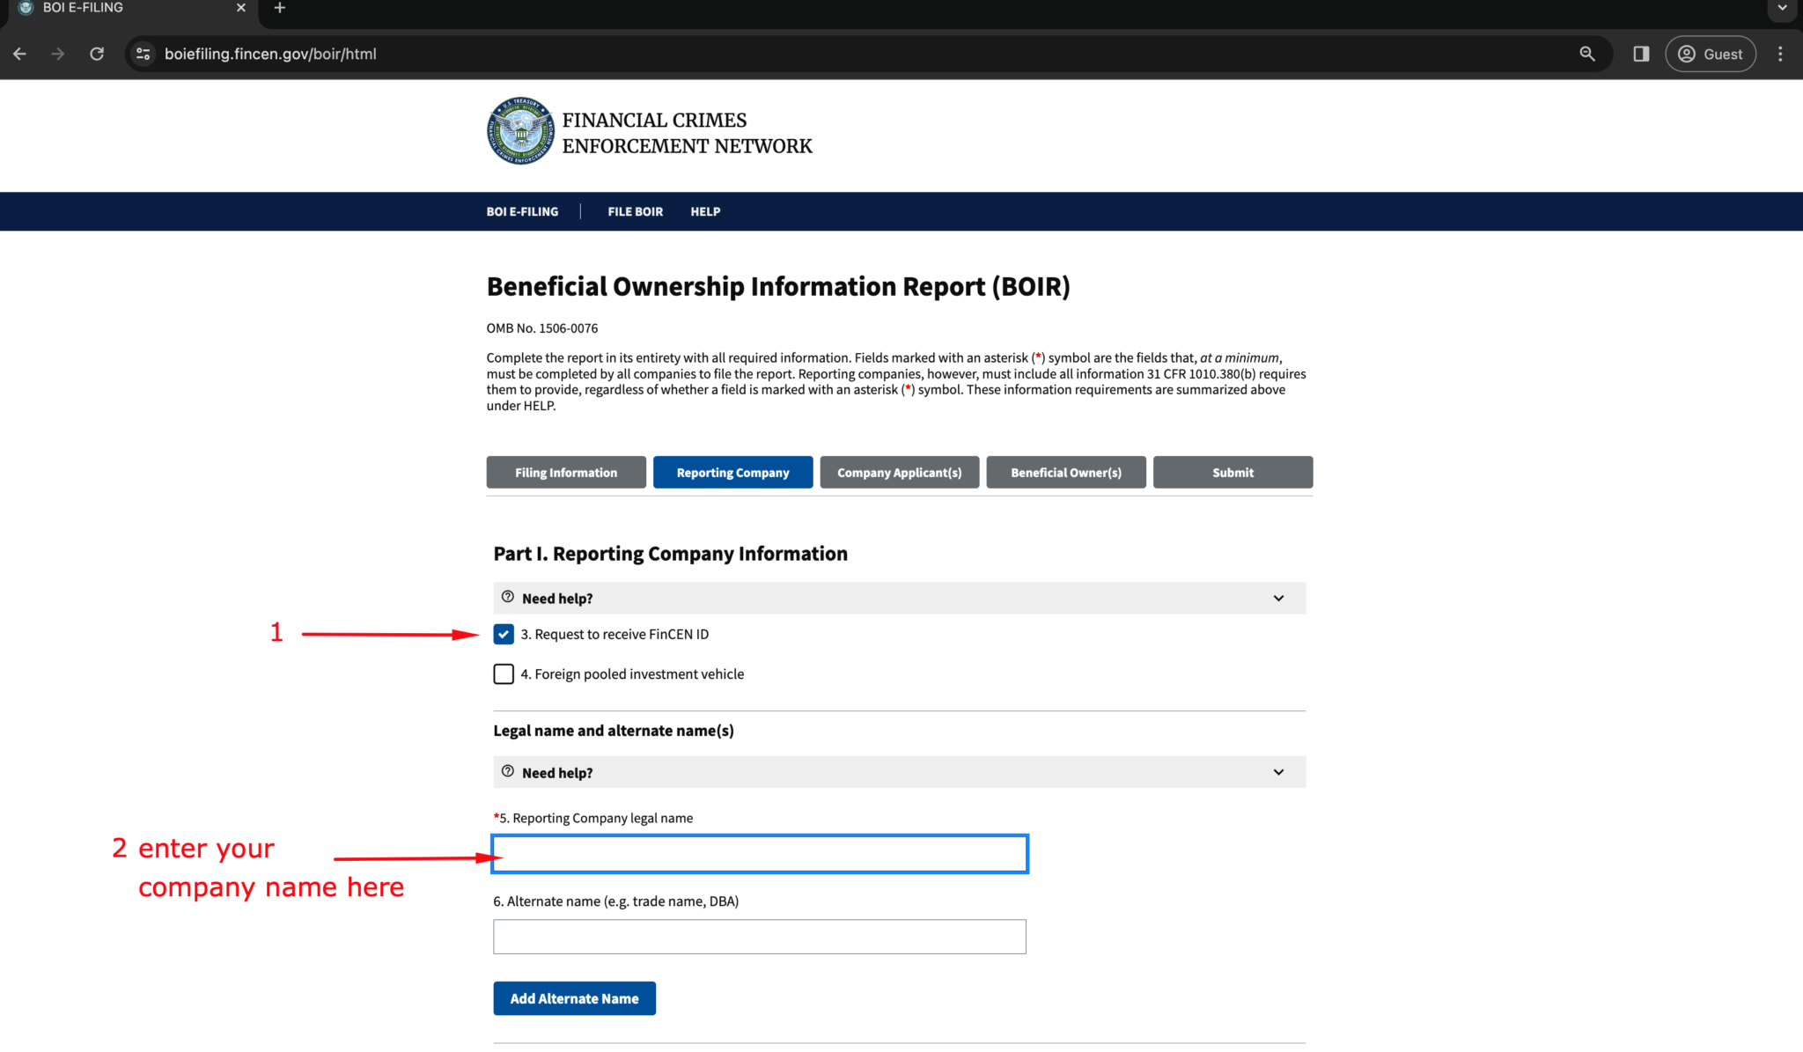Switch to the Filing Information step

pyautogui.click(x=565, y=472)
